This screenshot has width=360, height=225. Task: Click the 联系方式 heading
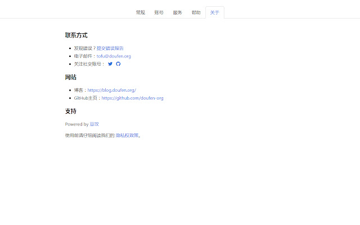tap(76, 35)
